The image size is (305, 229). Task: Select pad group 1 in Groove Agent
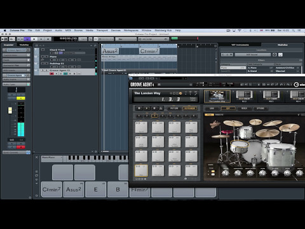tap(139, 116)
